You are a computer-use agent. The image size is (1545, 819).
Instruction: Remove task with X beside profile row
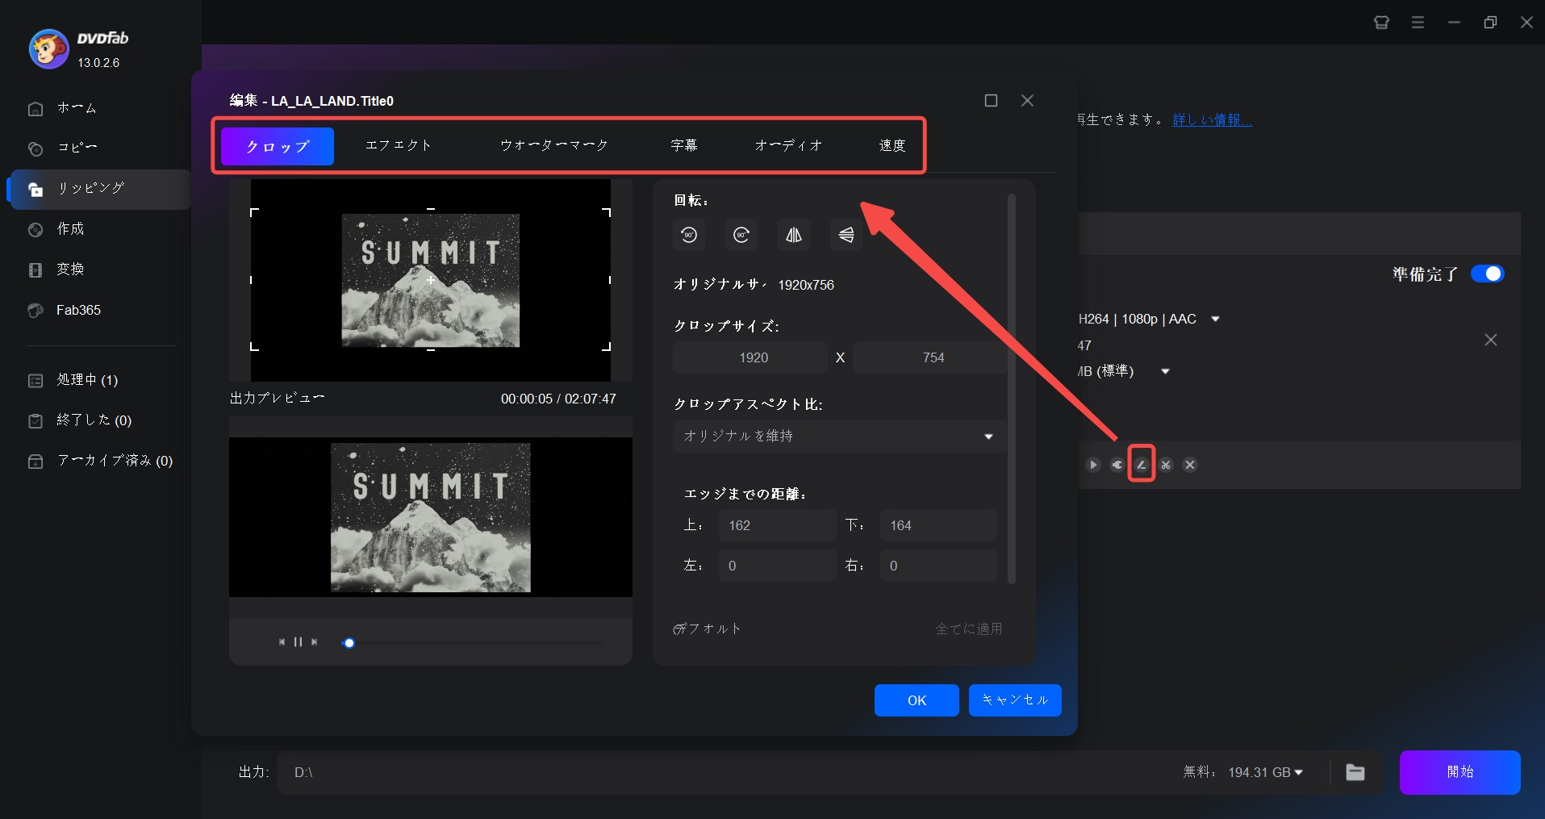1491,340
